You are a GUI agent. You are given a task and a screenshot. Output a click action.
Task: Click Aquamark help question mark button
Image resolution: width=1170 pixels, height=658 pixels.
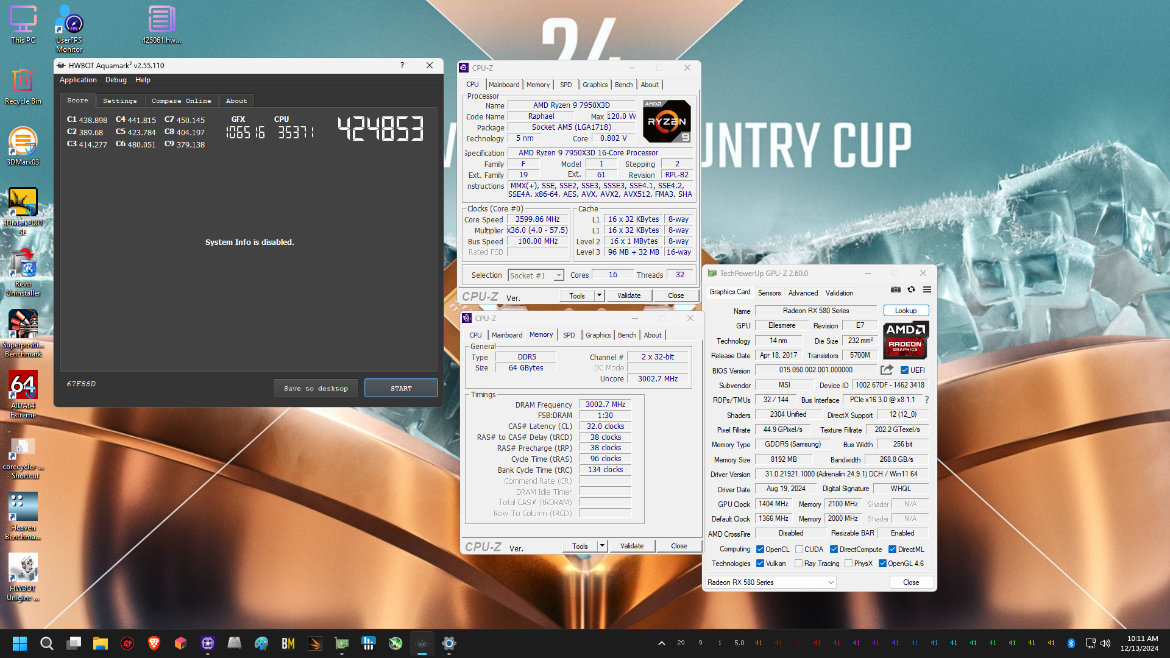tap(402, 65)
